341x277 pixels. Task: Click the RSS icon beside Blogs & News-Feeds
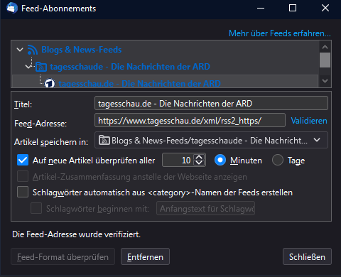(32, 50)
